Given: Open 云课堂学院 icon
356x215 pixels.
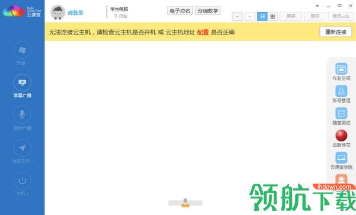Looking at the screenshot, I should click(341, 158).
